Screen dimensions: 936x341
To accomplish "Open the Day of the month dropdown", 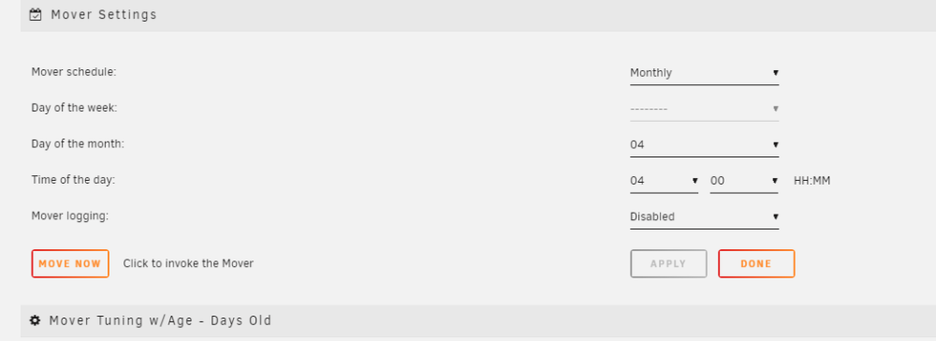I will (705, 145).
